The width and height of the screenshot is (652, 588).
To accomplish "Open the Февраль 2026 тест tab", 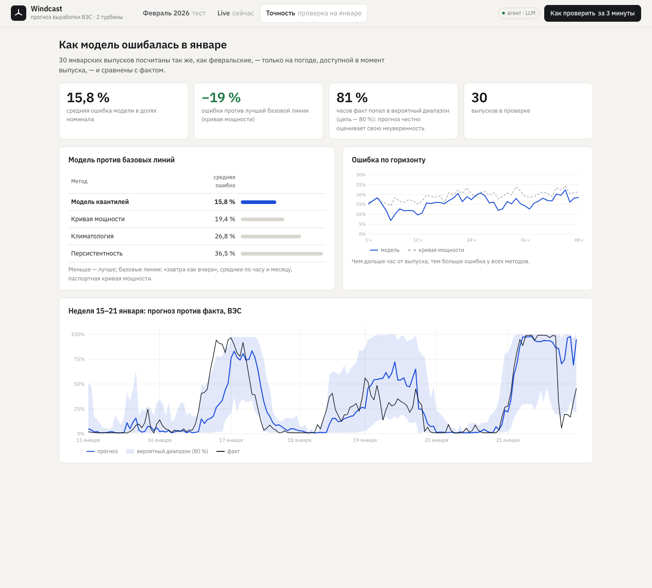I will click(x=174, y=13).
